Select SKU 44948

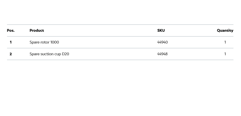[163, 54]
